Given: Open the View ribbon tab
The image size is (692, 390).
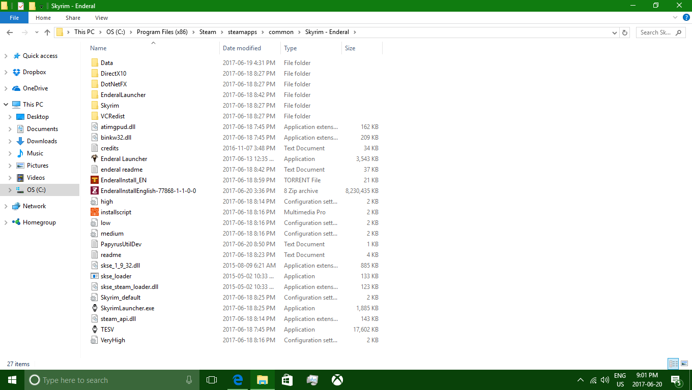Looking at the screenshot, I should click(101, 18).
